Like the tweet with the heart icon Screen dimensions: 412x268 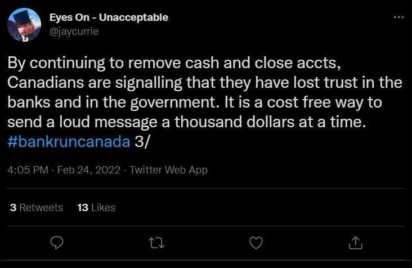coord(256,243)
